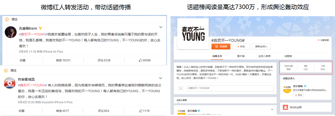Click 转发 4617 repost button
The width and height of the screenshot is (335, 116).
[x=62, y=111]
